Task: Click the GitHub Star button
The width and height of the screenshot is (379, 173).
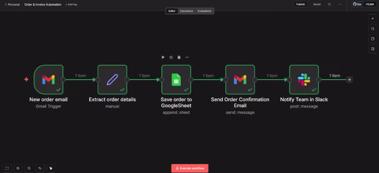Action: coord(357,4)
